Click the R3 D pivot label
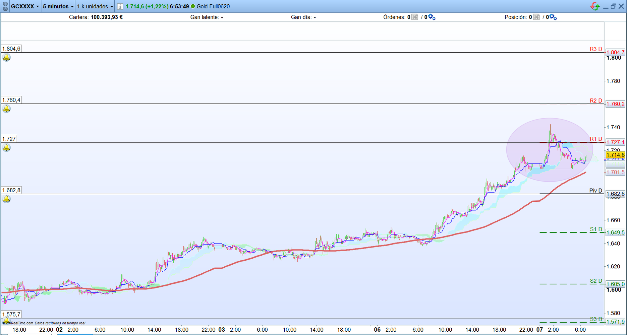This screenshot has height=335, width=627. [596, 49]
